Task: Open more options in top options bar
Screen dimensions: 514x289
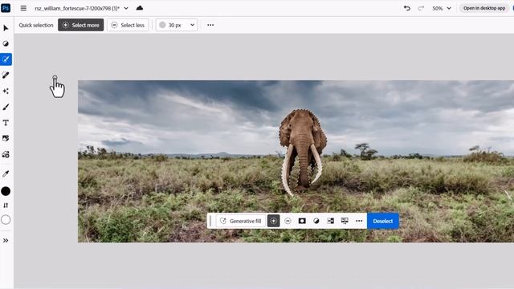Action: pos(210,25)
